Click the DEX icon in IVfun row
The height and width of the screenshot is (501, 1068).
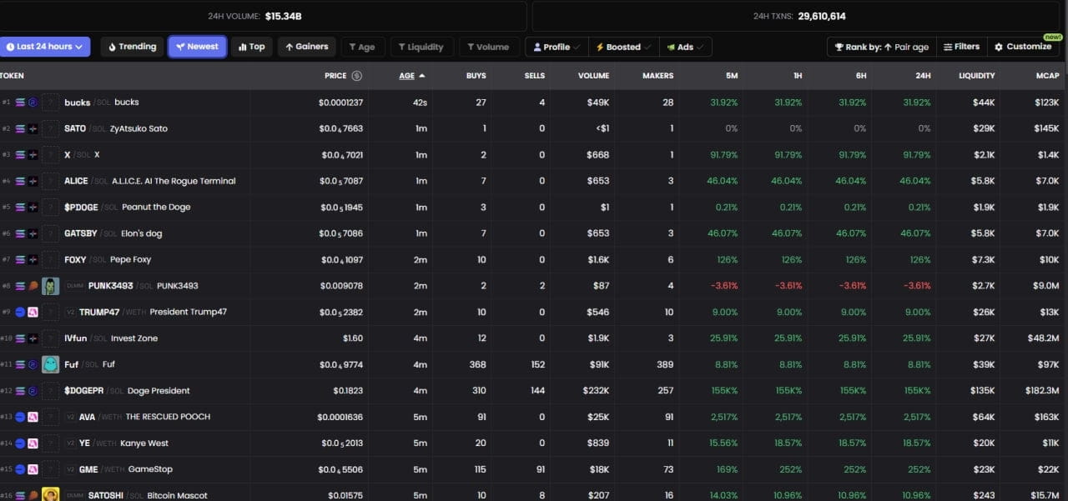click(x=33, y=338)
